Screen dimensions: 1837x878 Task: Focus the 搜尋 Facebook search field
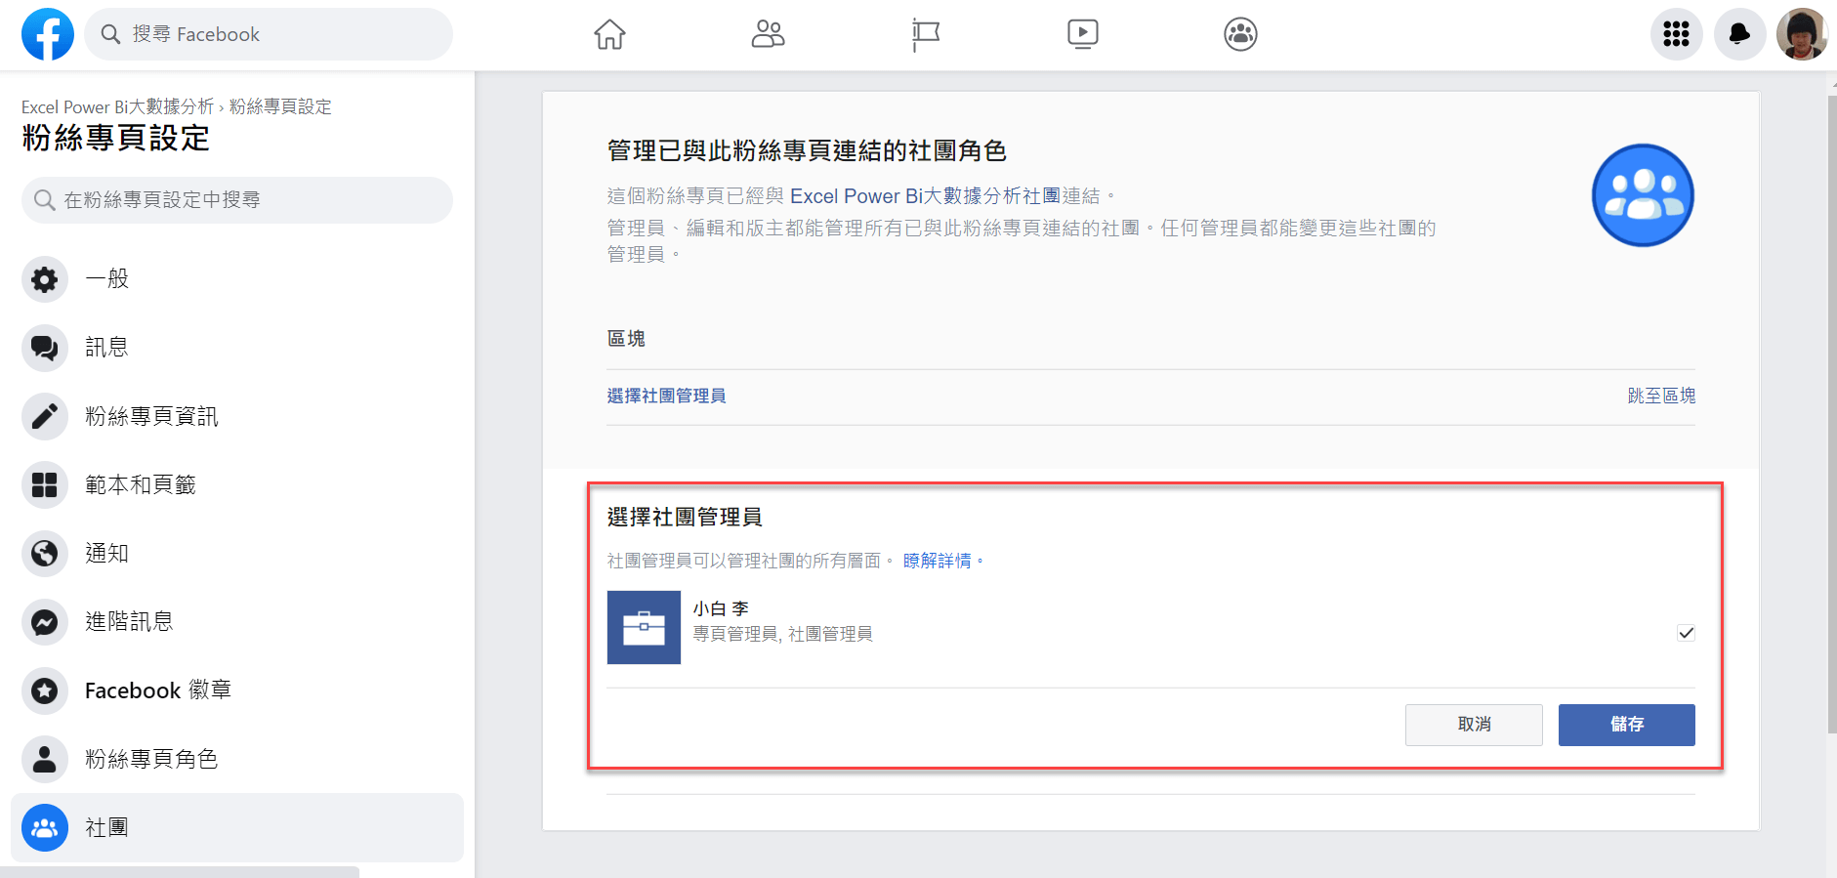click(269, 34)
